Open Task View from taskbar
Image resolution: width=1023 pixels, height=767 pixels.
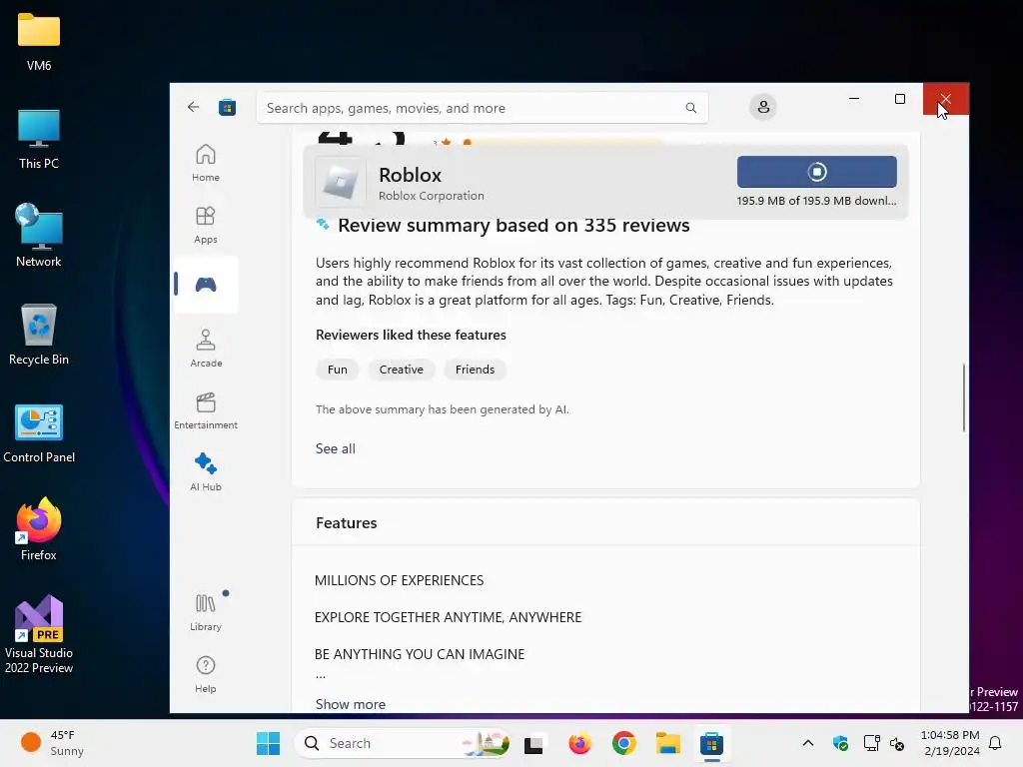pyautogui.click(x=533, y=743)
